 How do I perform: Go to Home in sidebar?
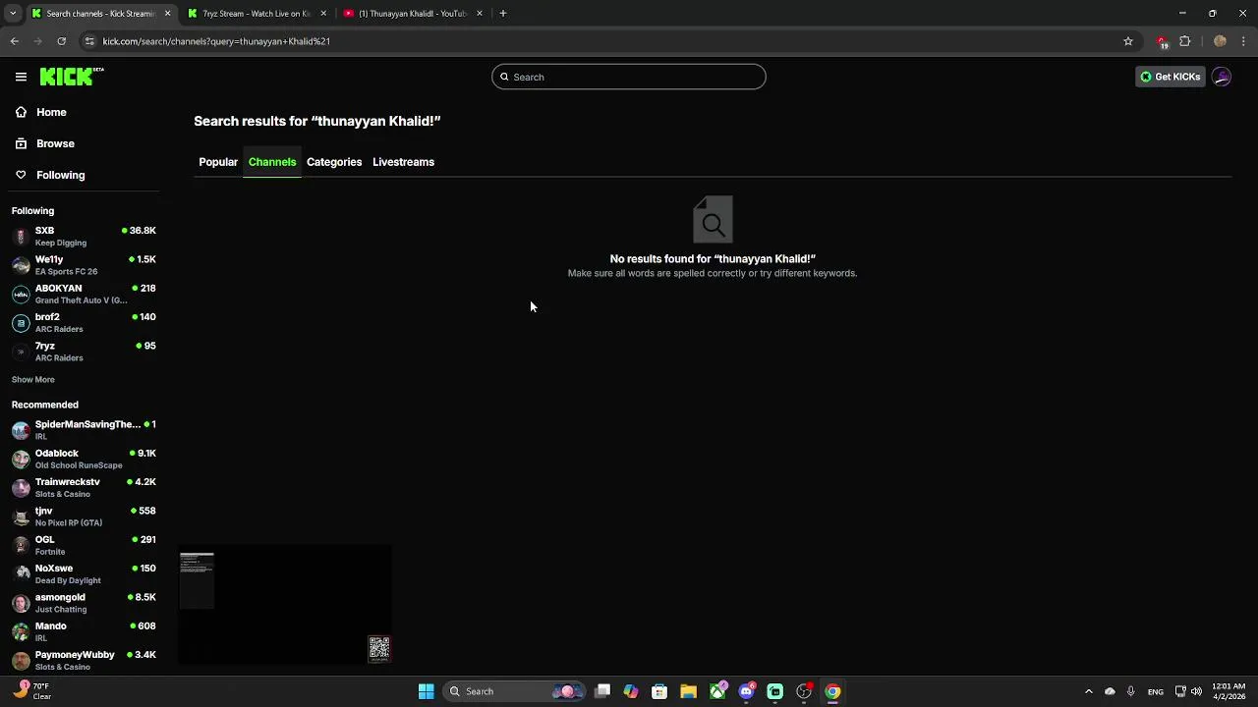pos(51,112)
